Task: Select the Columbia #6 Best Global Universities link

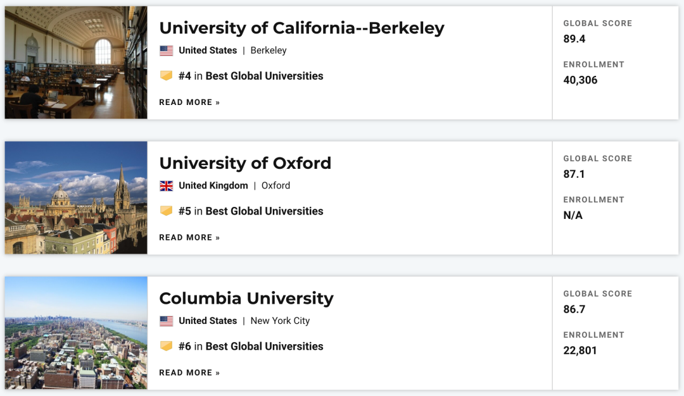Action: [x=251, y=347]
